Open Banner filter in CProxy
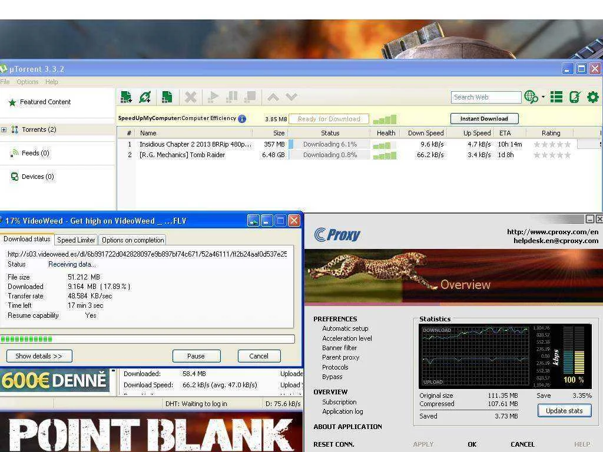603x452 pixels. point(340,348)
